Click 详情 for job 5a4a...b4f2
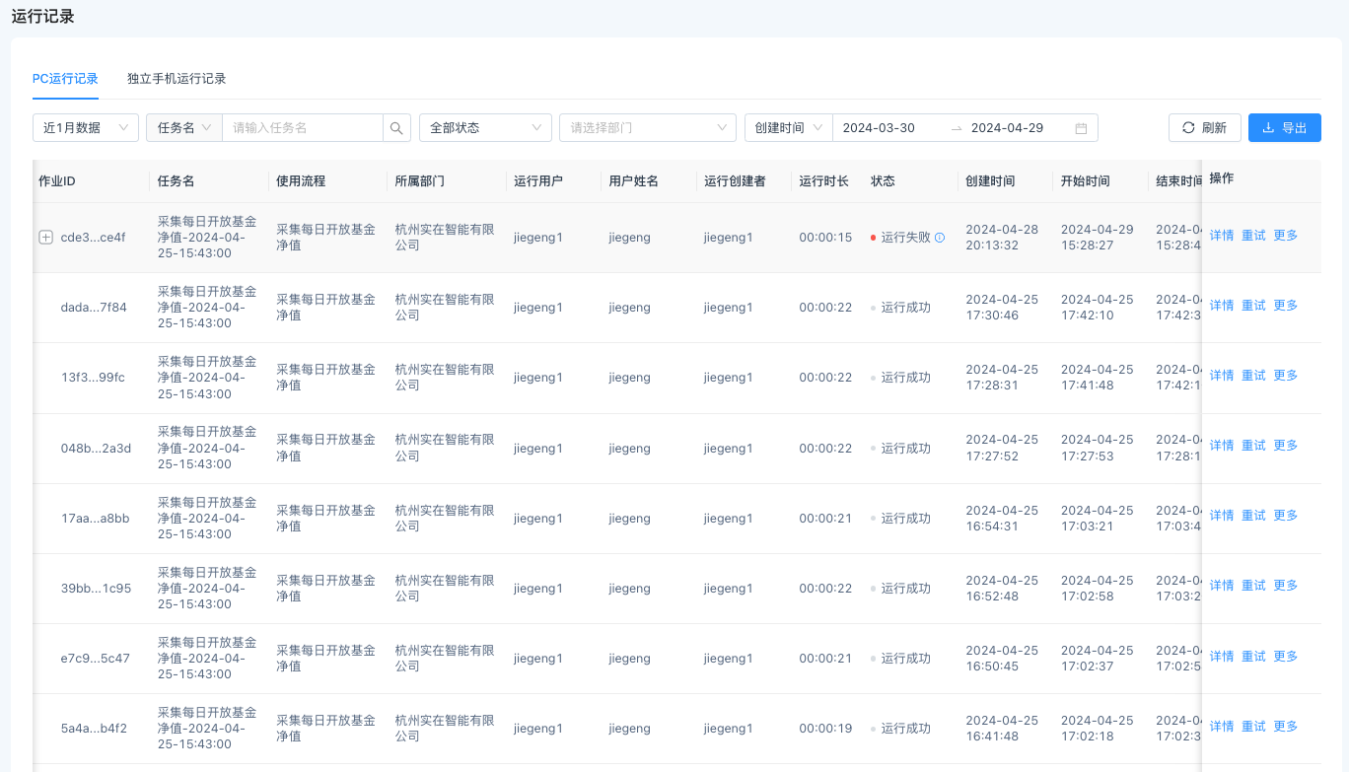The width and height of the screenshot is (1349, 772). coord(1221,727)
